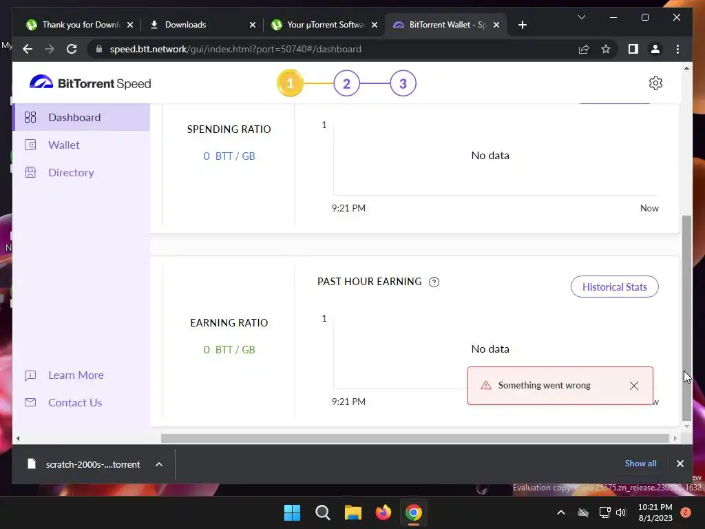705x529 pixels.
Task: Dismiss the Something went wrong alert
Action: (x=634, y=386)
